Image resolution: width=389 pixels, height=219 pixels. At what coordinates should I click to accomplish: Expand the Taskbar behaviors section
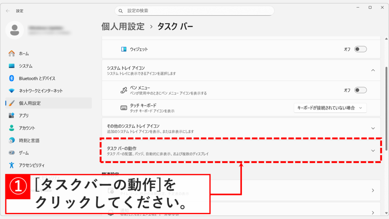[373, 151]
